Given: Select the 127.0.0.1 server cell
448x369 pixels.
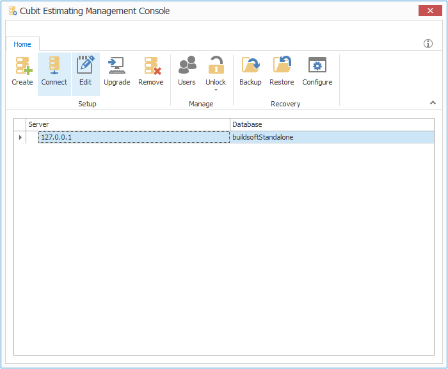Looking at the screenshot, I should click(133, 137).
